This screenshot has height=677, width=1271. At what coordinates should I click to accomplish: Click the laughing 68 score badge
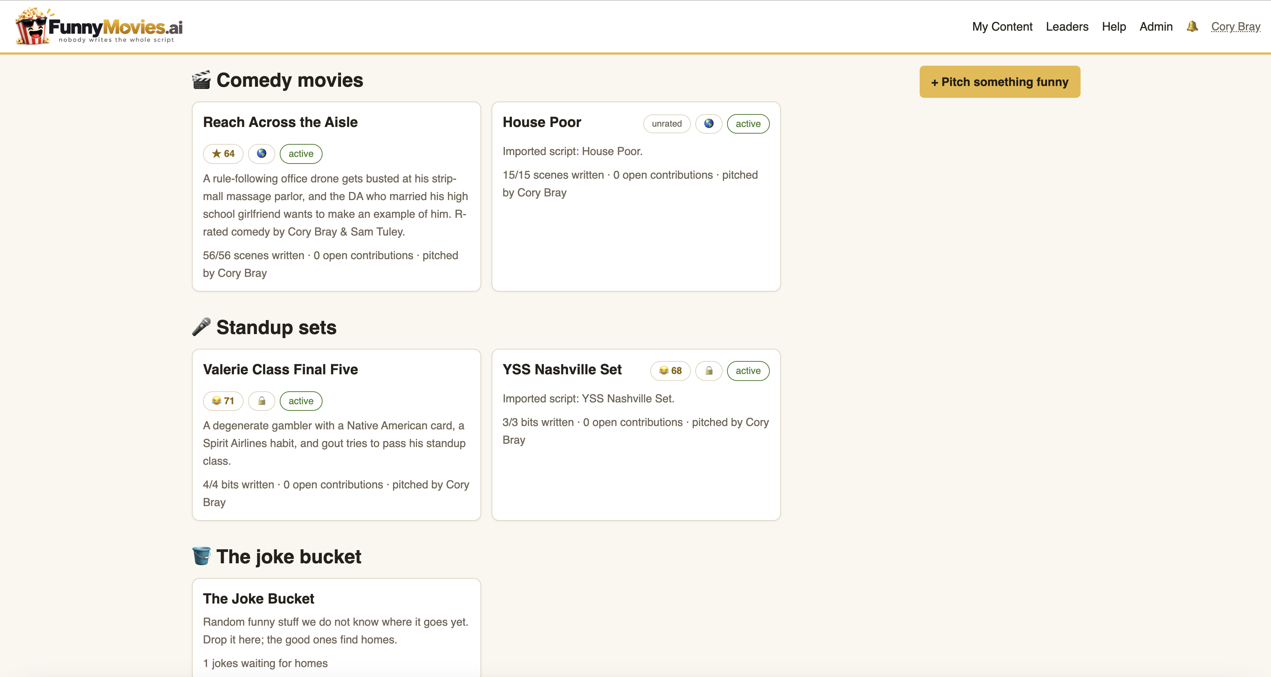(x=670, y=371)
